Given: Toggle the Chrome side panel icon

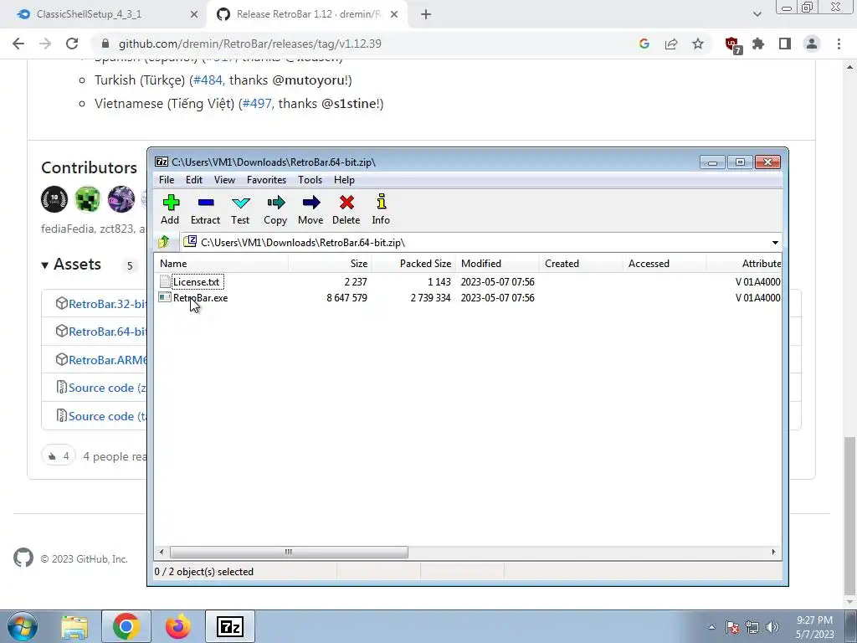Looking at the screenshot, I should [x=785, y=44].
